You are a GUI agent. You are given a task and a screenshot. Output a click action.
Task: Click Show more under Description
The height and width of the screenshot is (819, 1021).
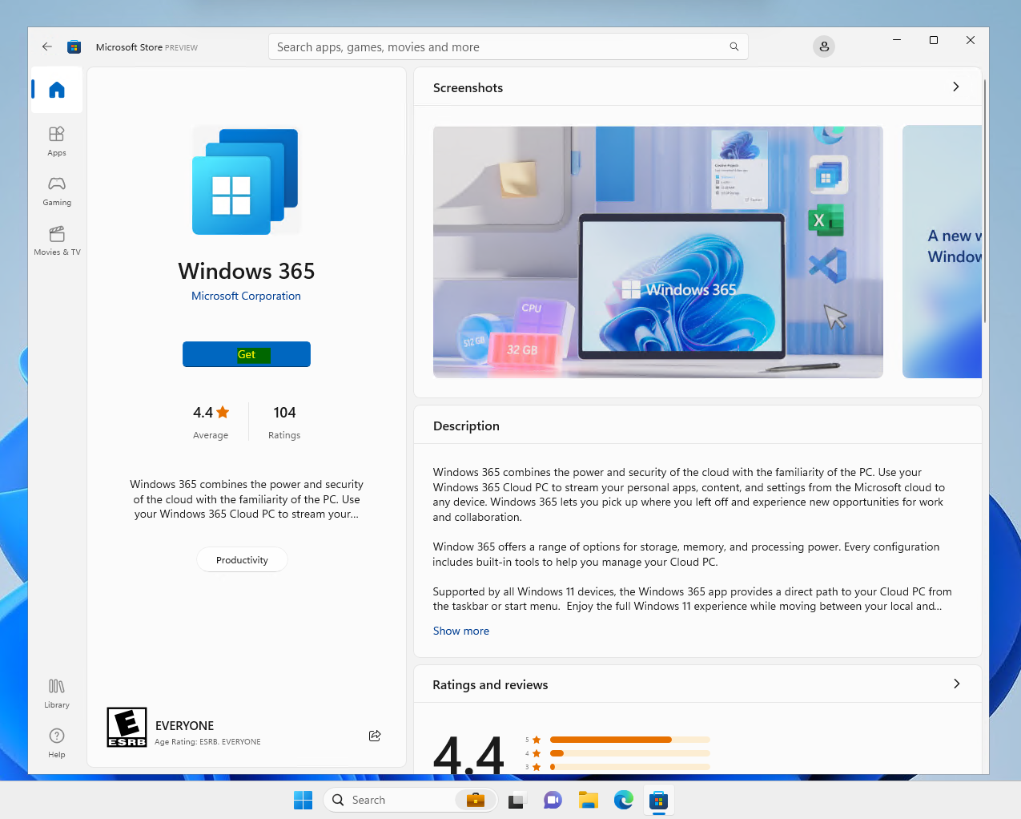coord(461,631)
